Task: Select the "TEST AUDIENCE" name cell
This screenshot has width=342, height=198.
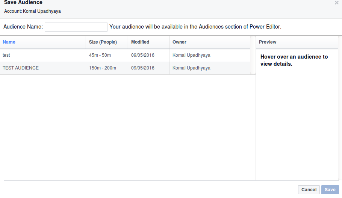Action: click(x=21, y=68)
